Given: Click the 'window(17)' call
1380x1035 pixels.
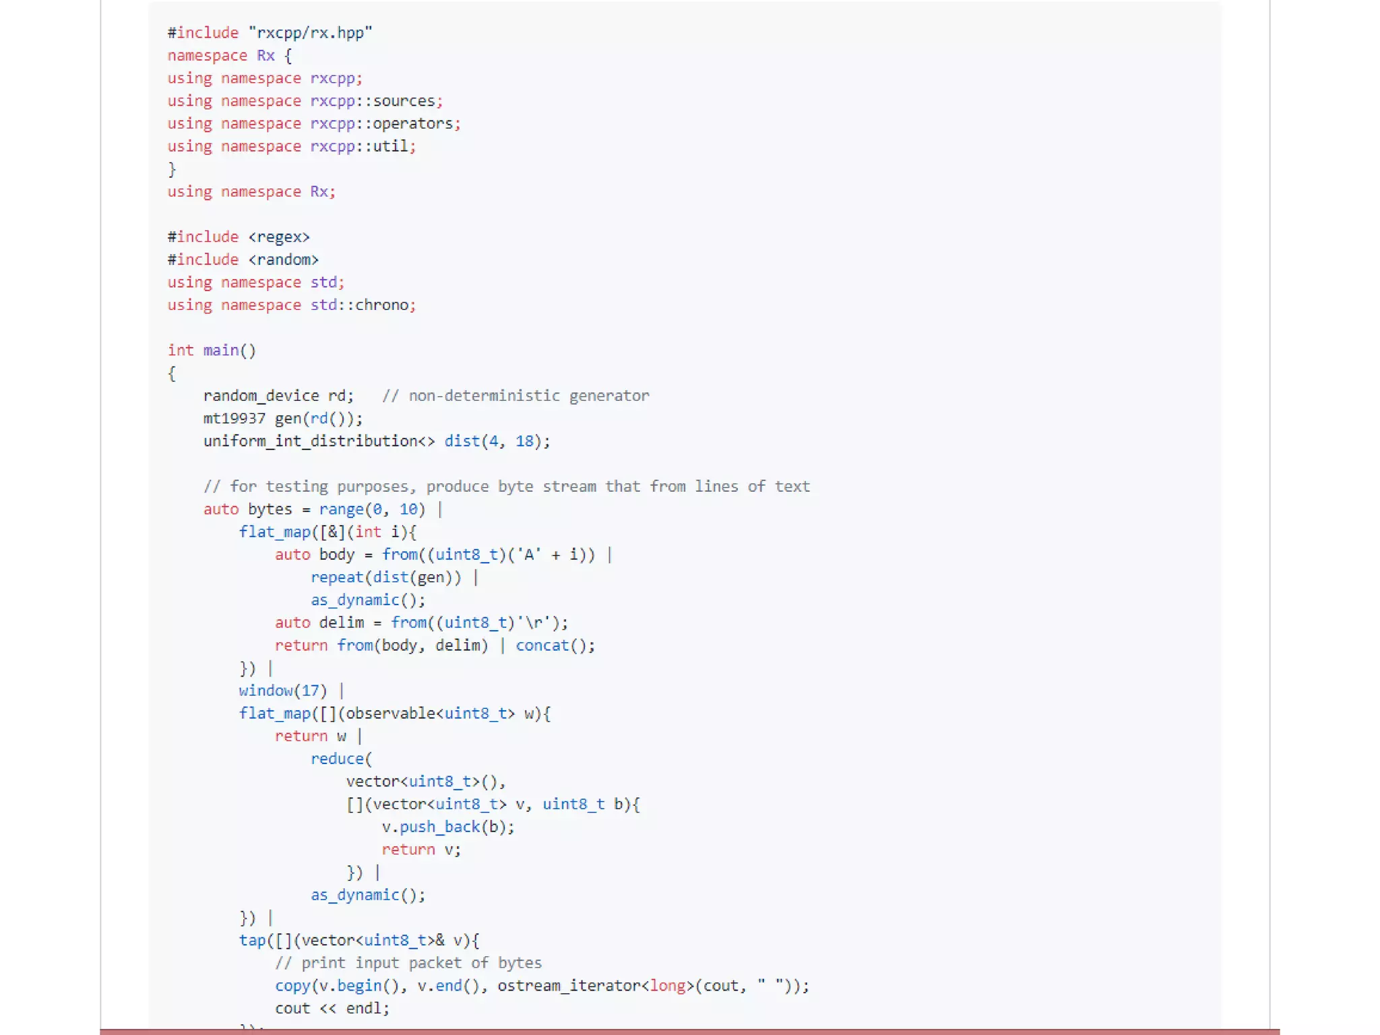Looking at the screenshot, I should click(282, 691).
